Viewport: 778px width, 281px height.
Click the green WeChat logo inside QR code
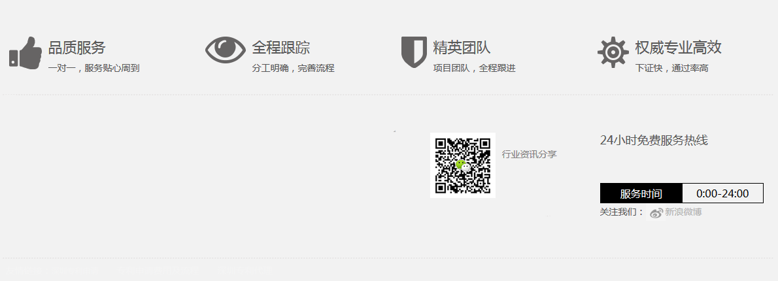[x=462, y=165]
